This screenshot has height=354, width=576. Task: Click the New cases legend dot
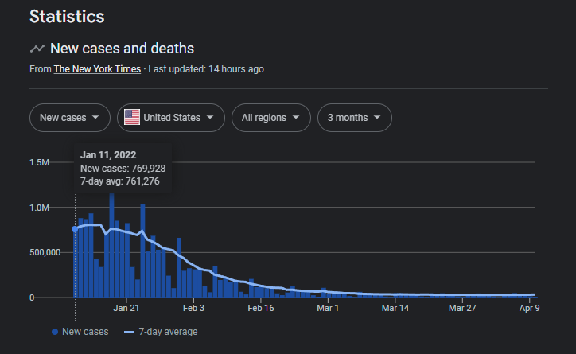pyautogui.click(x=54, y=331)
